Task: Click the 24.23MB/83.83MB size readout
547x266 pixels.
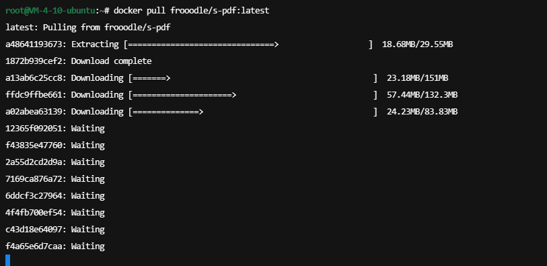Action: 422,112
